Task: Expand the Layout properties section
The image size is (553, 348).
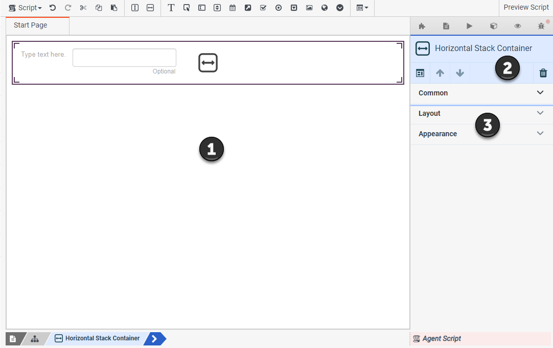Action: (x=481, y=113)
